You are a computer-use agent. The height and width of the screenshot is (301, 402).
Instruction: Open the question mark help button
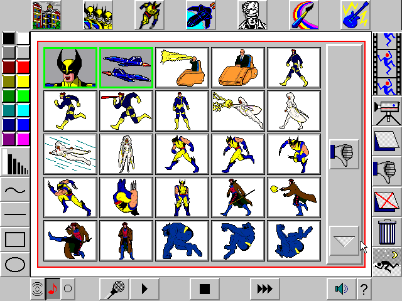click(x=364, y=289)
